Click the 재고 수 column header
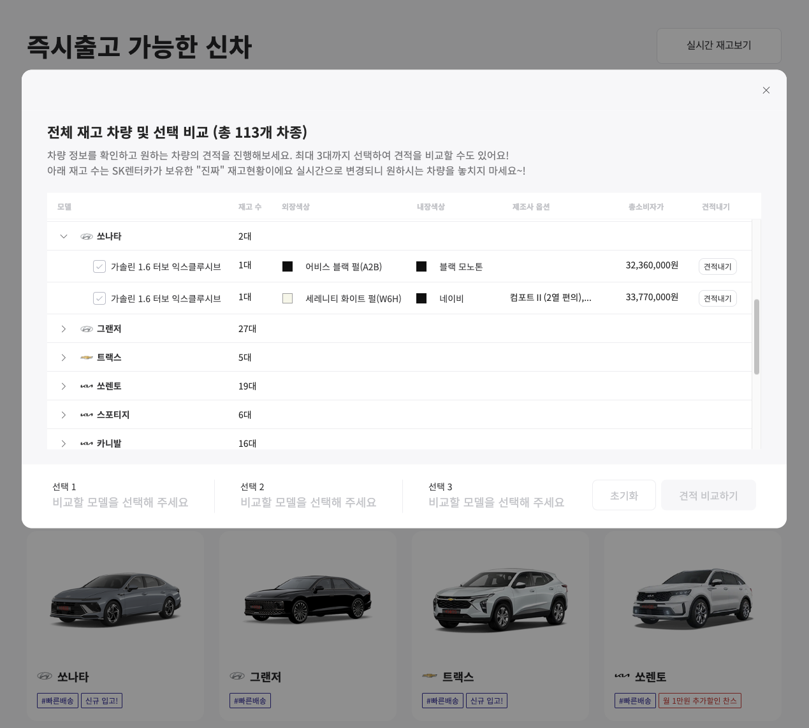Screen dimensions: 809x728 click(250, 207)
